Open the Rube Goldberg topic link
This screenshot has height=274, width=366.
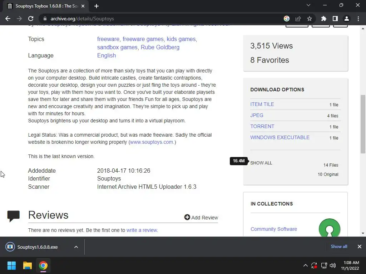coord(160,47)
